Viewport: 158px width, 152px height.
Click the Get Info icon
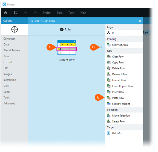point(109,133)
